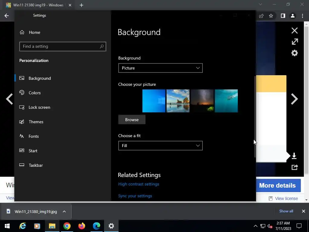309x232 pixels.
Task: Open View license link
Action: tap(286, 198)
